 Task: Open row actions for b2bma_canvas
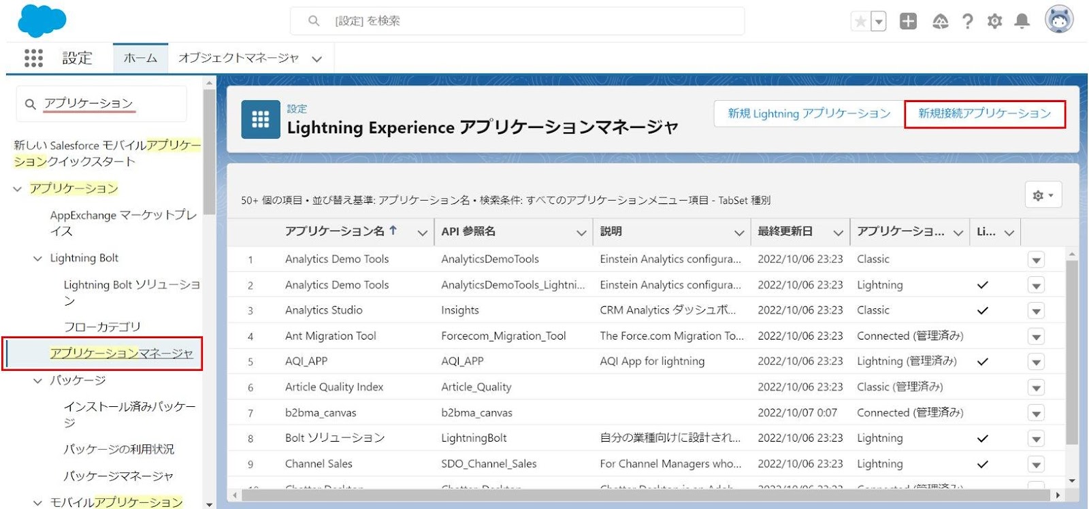[x=1036, y=414]
